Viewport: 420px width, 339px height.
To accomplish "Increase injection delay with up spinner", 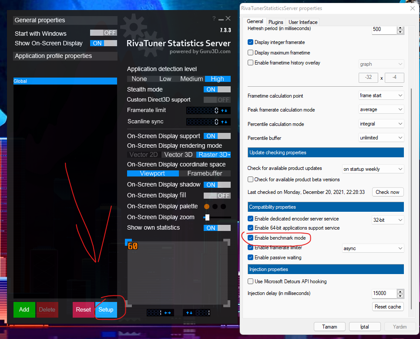I will (x=400, y=292).
